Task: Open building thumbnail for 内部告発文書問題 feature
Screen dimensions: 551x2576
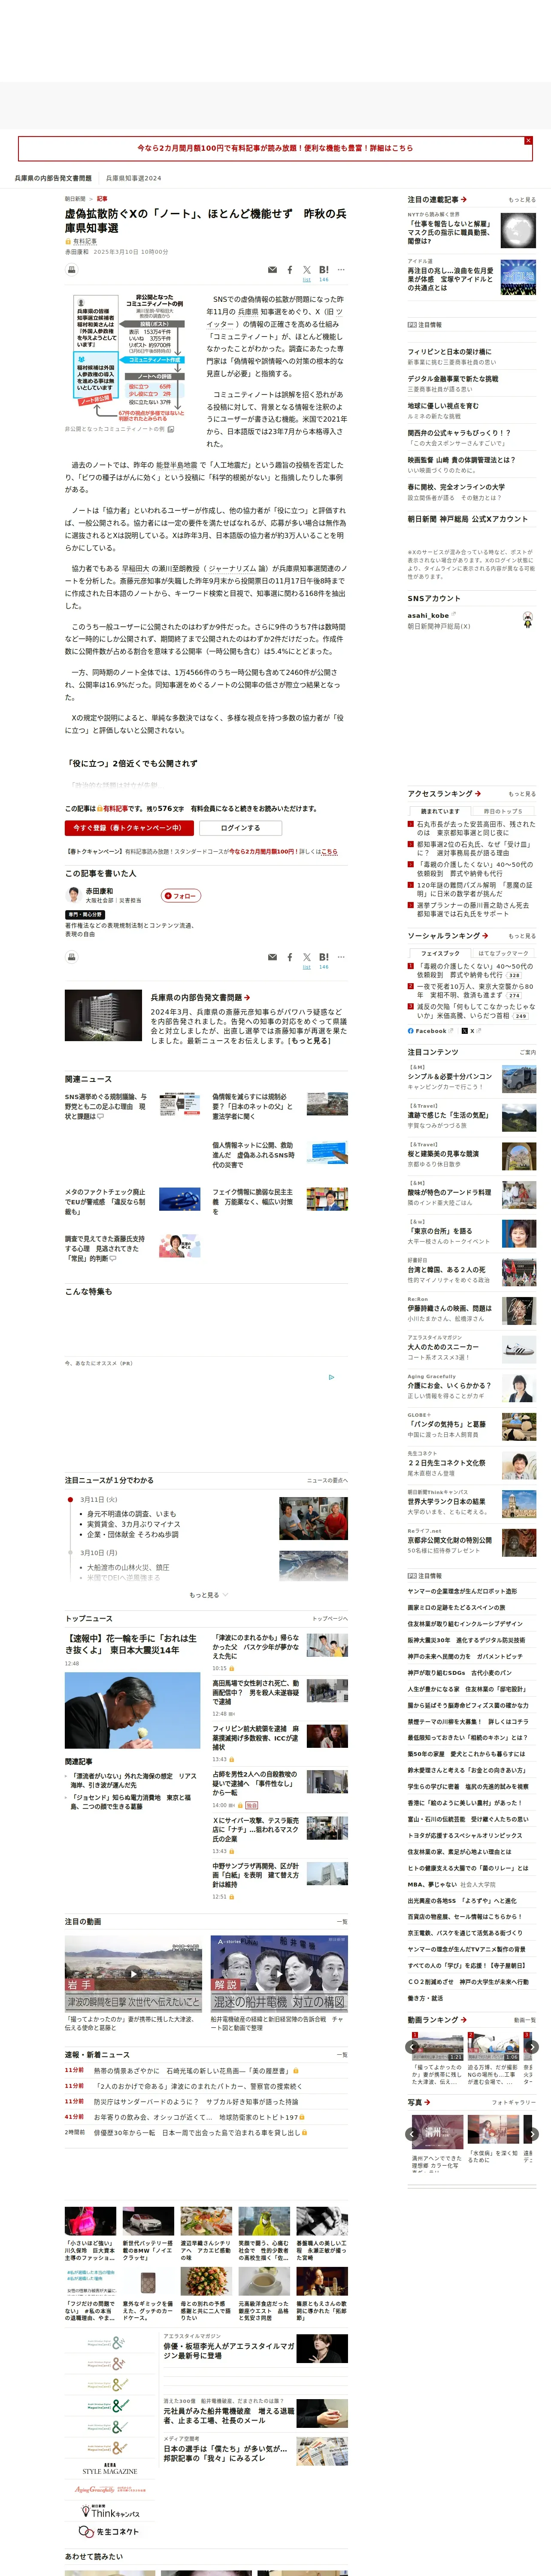Action: click(x=103, y=1015)
